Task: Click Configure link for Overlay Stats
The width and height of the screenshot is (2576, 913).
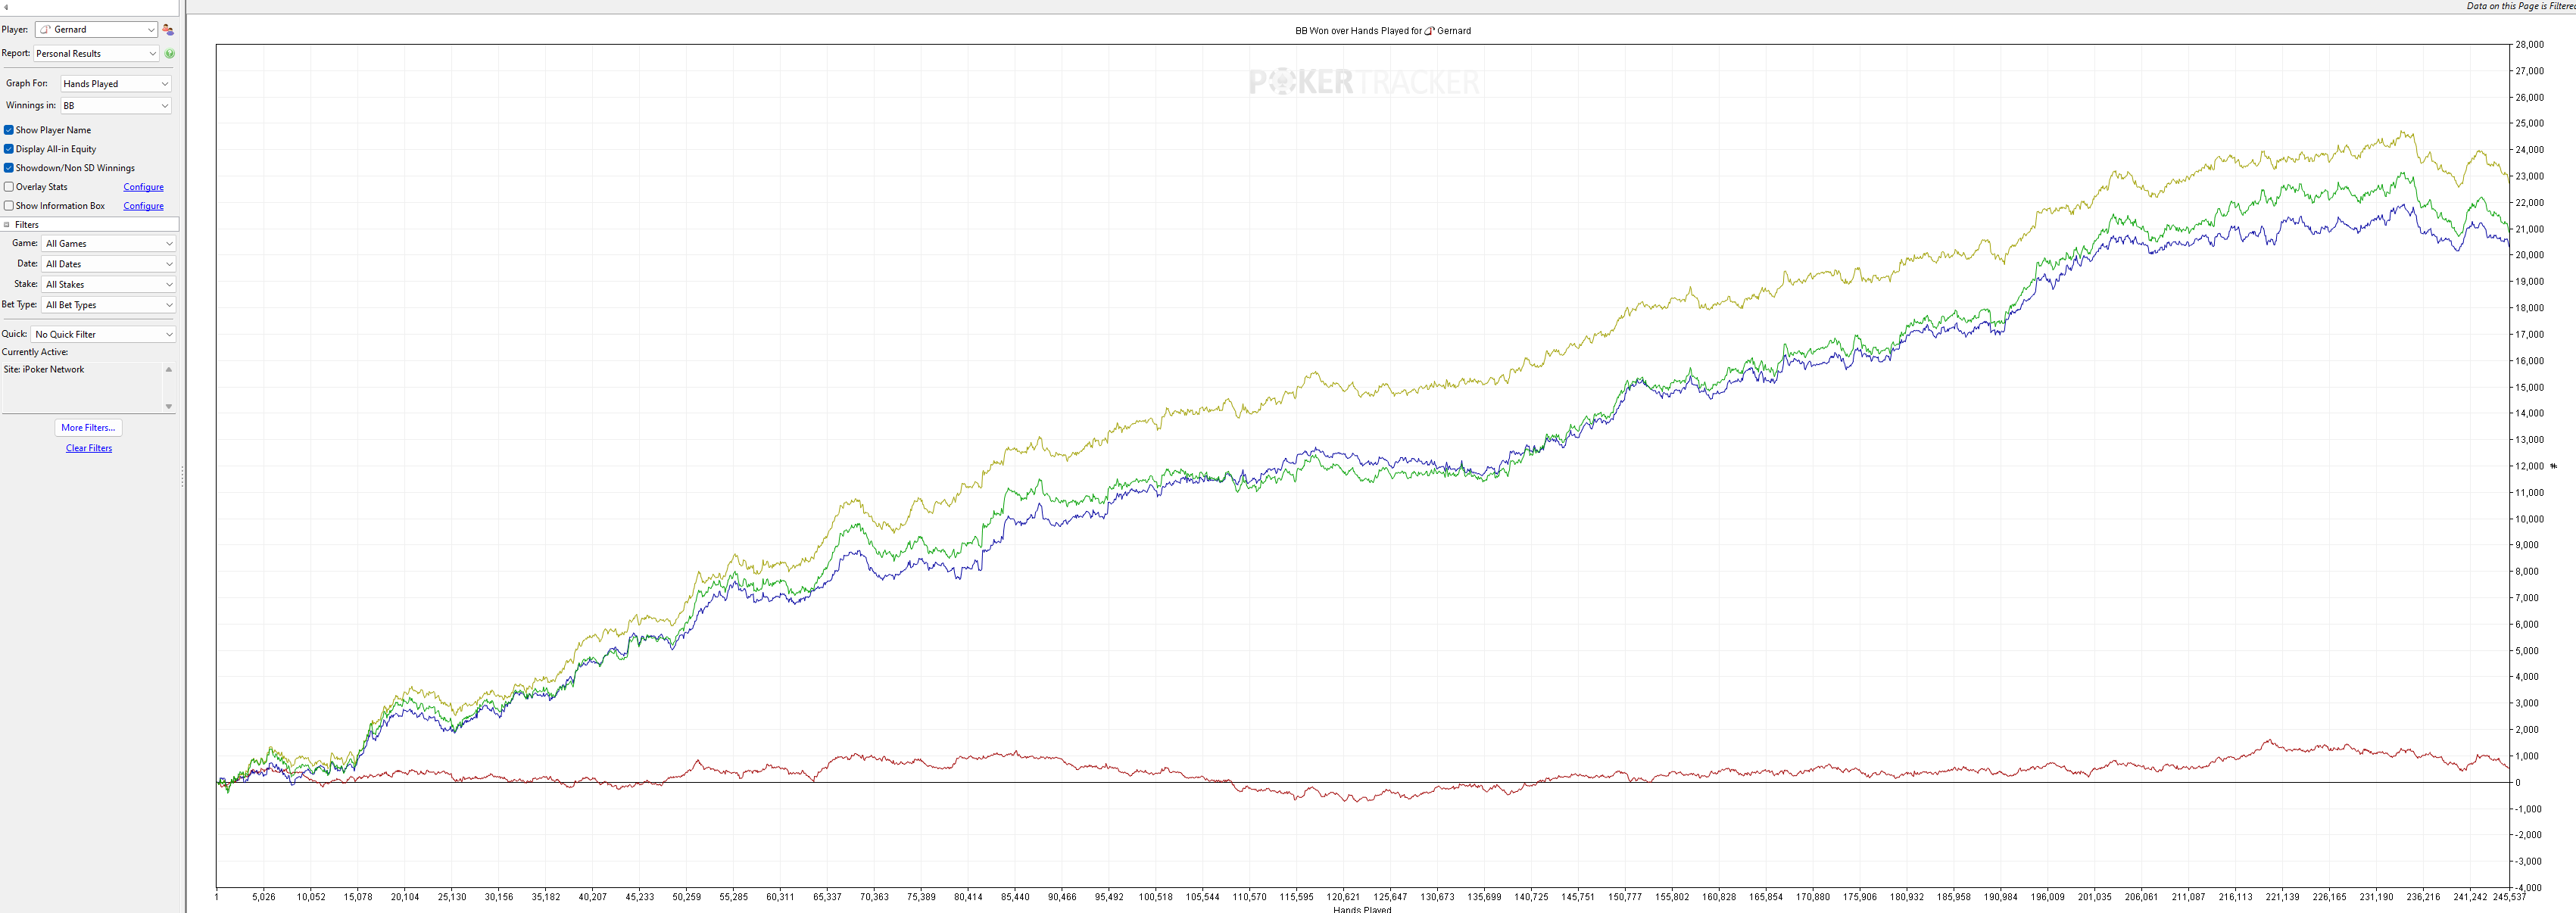Action: [x=143, y=187]
